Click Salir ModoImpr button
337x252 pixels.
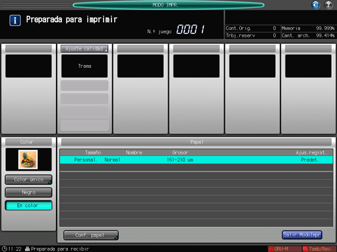coord(302,235)
